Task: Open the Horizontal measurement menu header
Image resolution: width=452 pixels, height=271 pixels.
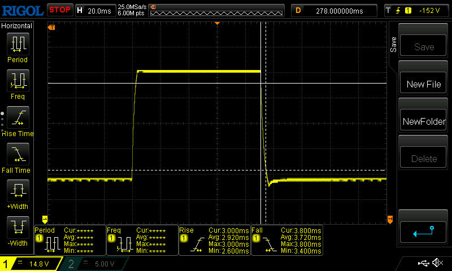Action: 17,26
